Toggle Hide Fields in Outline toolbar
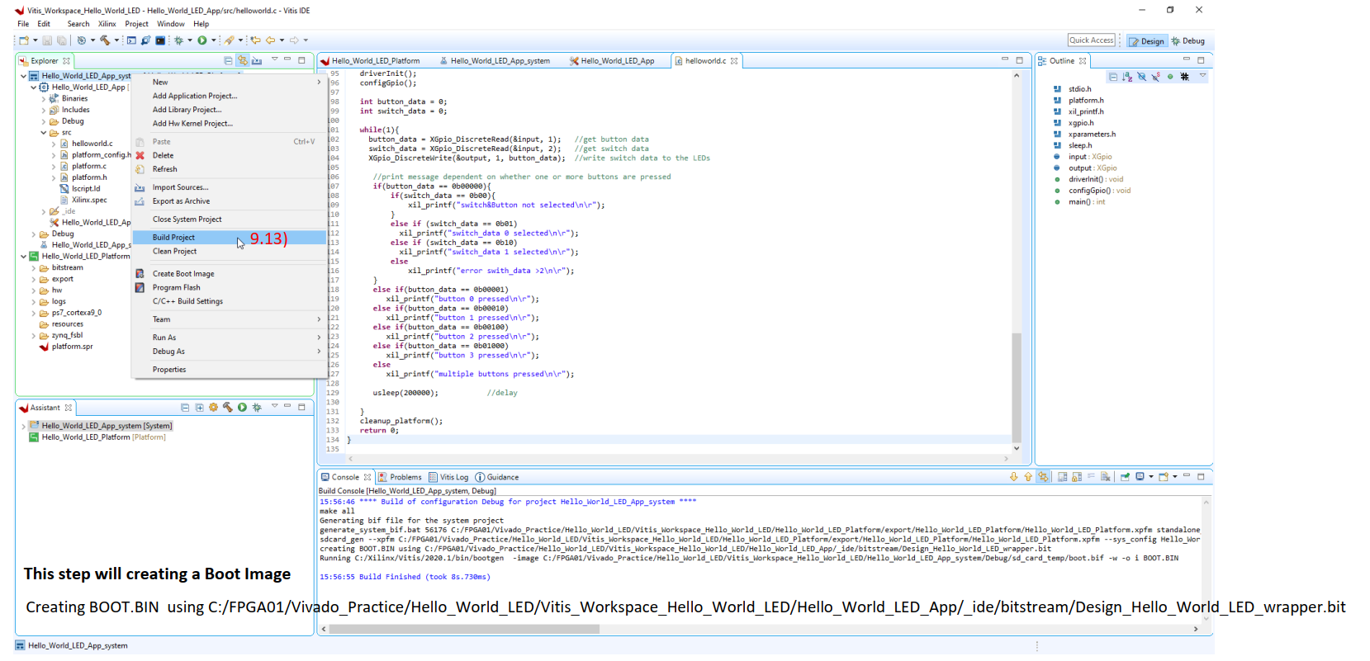The image size is (1370, 661). 1141,77
